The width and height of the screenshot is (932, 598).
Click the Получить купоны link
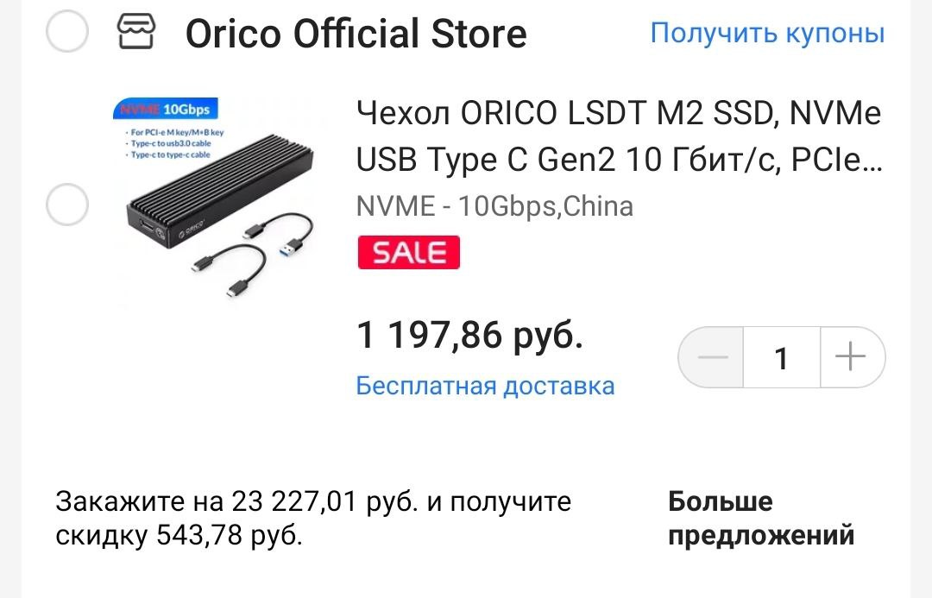pos(767,33)
